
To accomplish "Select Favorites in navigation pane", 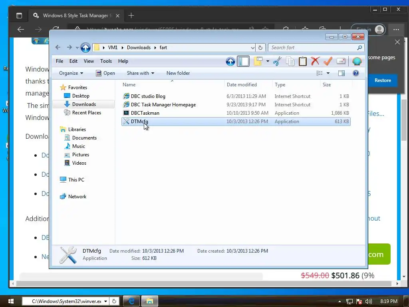I will click(74, 88).
